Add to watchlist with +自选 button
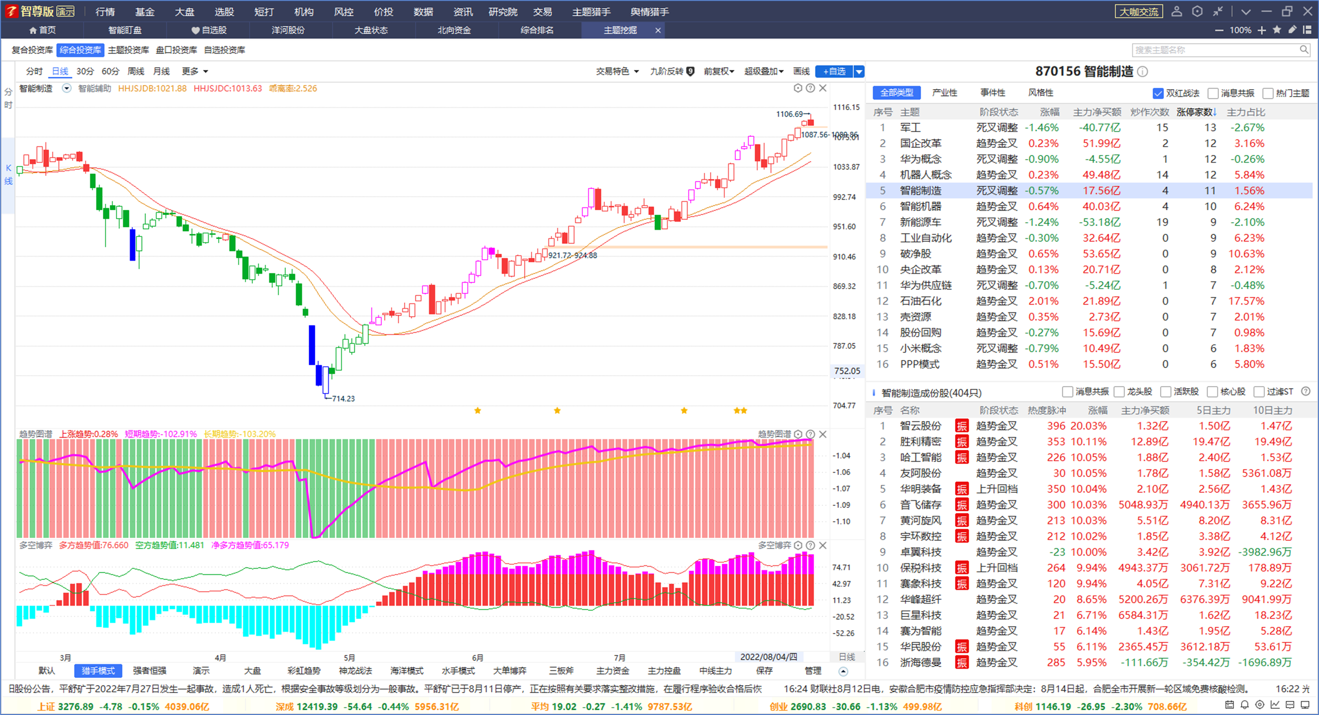 coord(834,72)
